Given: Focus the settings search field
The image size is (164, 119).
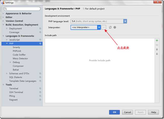Looking at the screenshot, I should 22,9.
